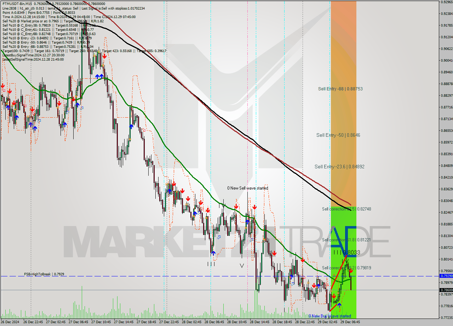The height and width of the screenshot is (326, 453).
Task: Click the LatestBuySignalTime:2024.12.27 20:30:00 line
Action: click(33, 55)
